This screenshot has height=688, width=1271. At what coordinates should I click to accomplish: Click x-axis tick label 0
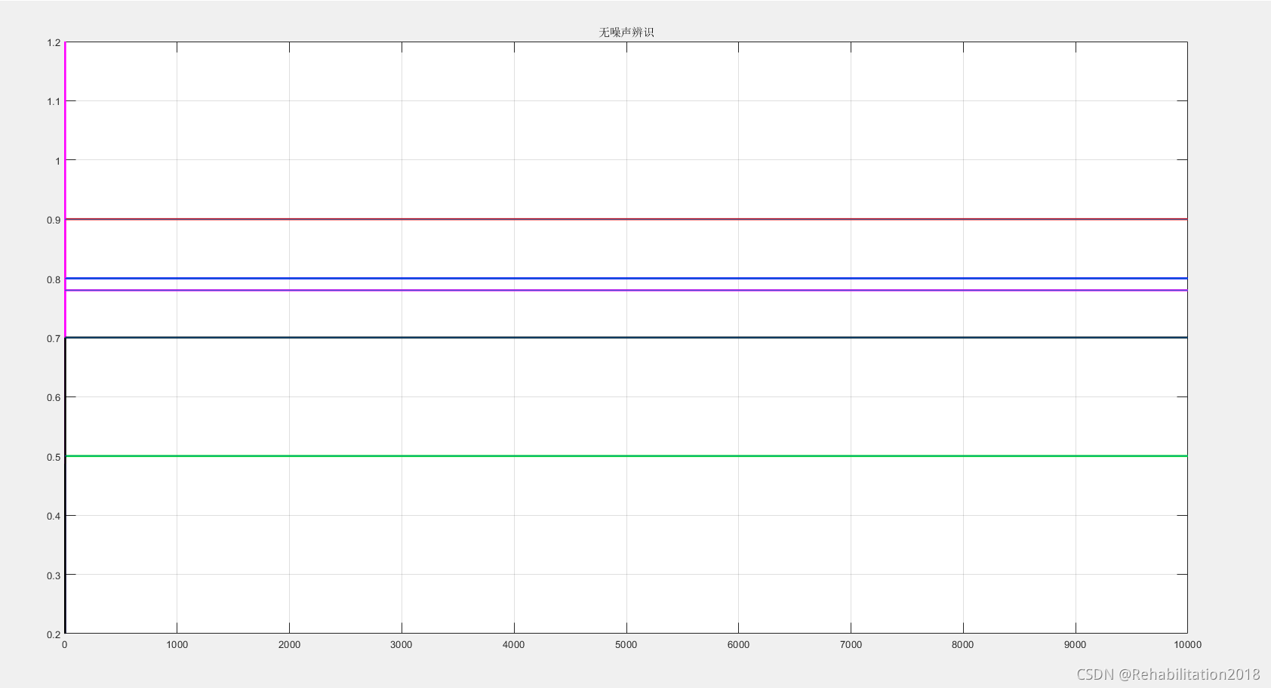point(65,644)
